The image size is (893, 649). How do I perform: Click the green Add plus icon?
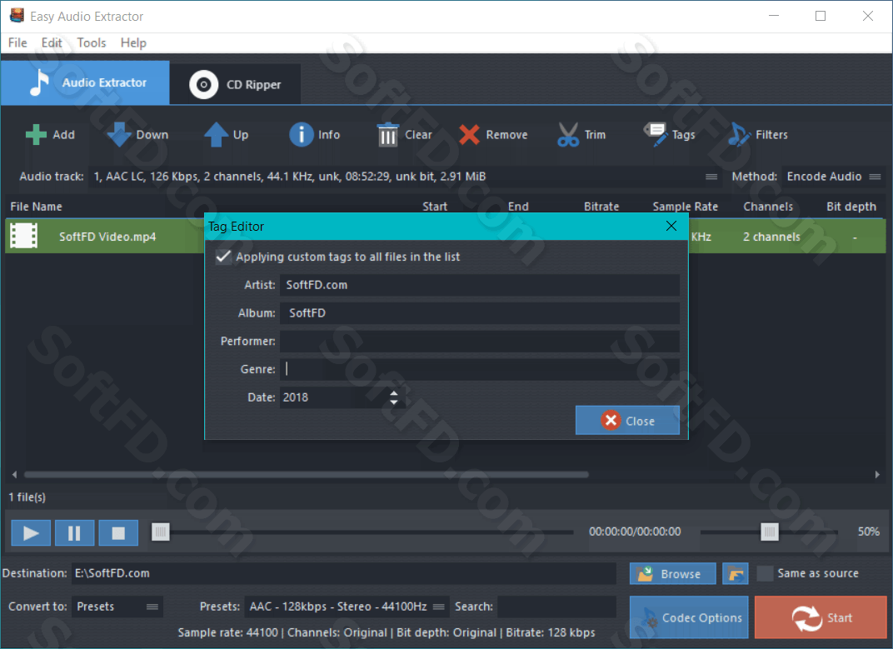coord(36,134)
